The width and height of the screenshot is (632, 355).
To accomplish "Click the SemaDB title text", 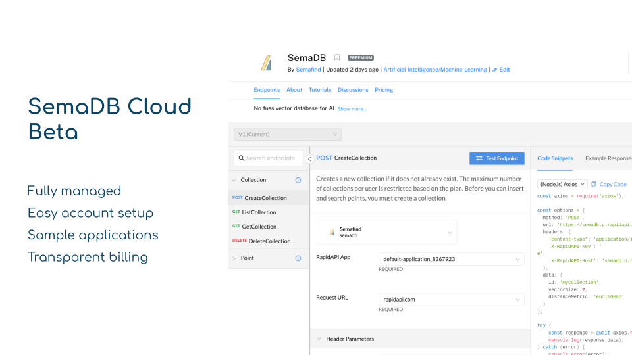I will click(307, 58).
